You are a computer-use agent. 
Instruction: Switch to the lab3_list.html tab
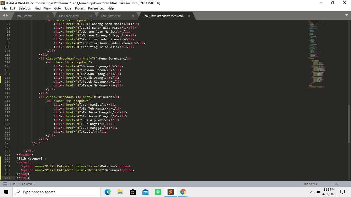click(x=25, y=16)
